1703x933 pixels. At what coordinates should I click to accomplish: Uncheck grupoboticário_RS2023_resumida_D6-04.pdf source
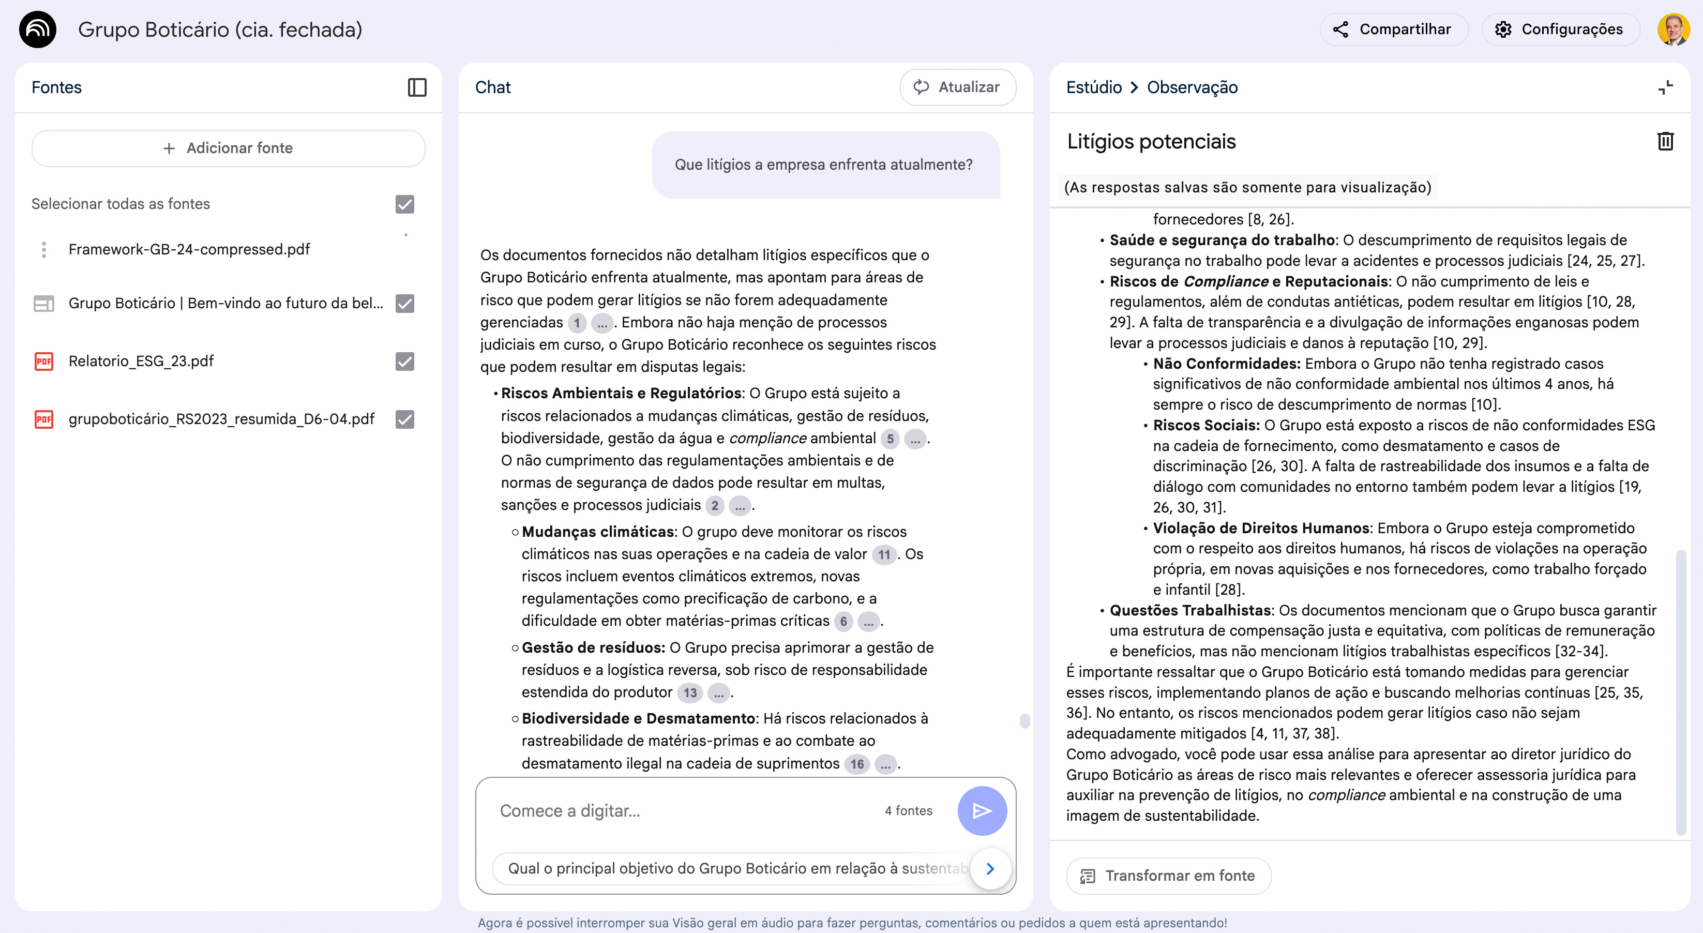pos(404,419)
